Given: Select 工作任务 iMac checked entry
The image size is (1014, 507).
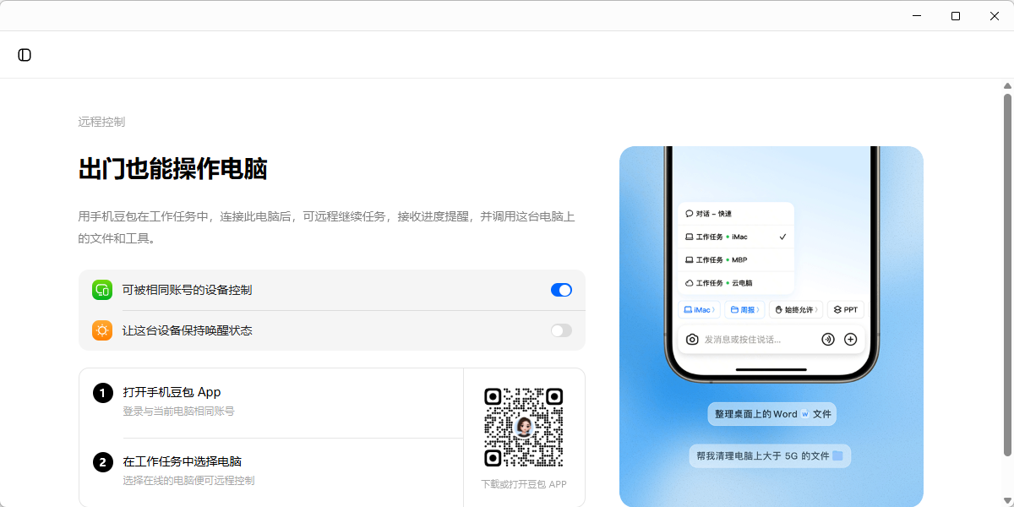Looking at the screenshot, I should pyautogui.click(x=736, y=237).
